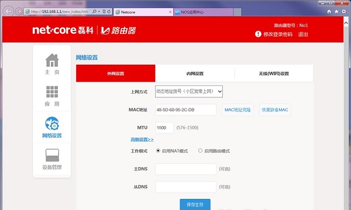The height and width of the screenshot is (210, 351).
Task: Open the 设备管理 device management icon
Action: [52, 159]
